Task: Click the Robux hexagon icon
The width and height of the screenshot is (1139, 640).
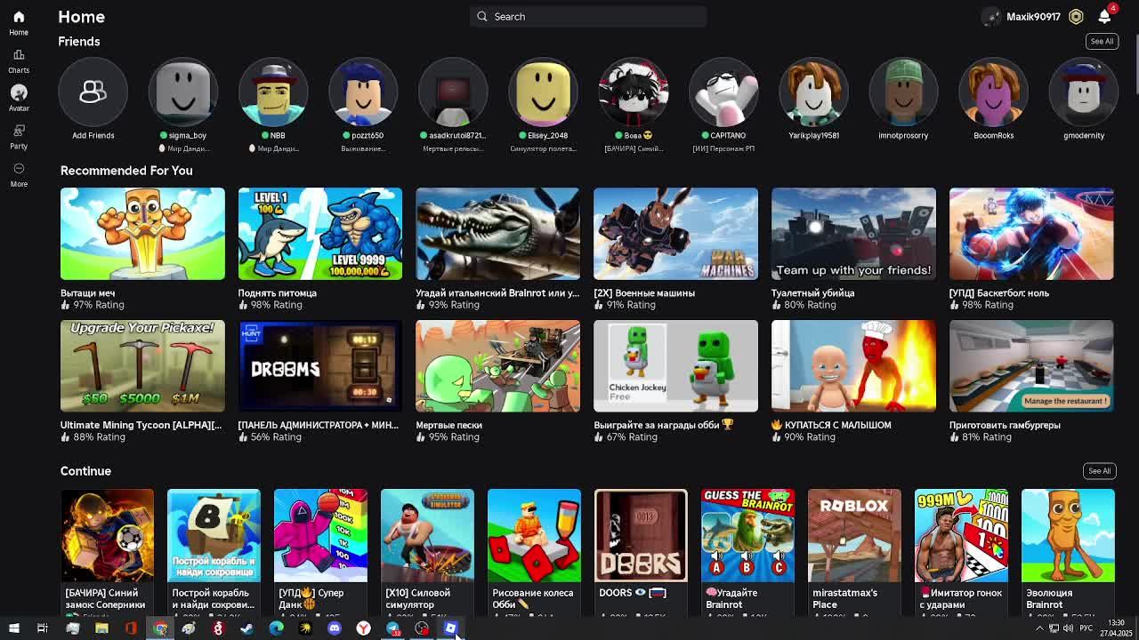Action: pos(1076,16)
